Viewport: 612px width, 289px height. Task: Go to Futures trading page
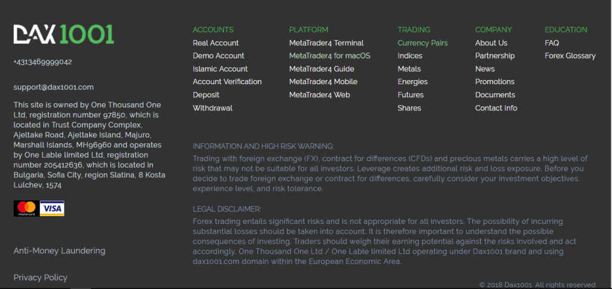[411, 95]
